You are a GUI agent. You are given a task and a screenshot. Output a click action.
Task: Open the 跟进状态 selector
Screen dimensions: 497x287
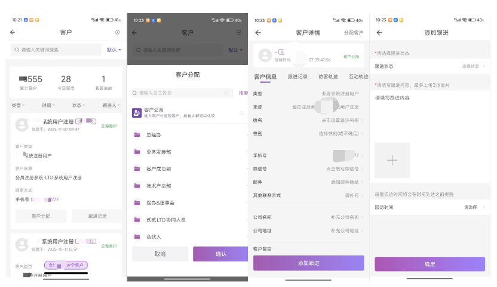(x=430, y=66)
